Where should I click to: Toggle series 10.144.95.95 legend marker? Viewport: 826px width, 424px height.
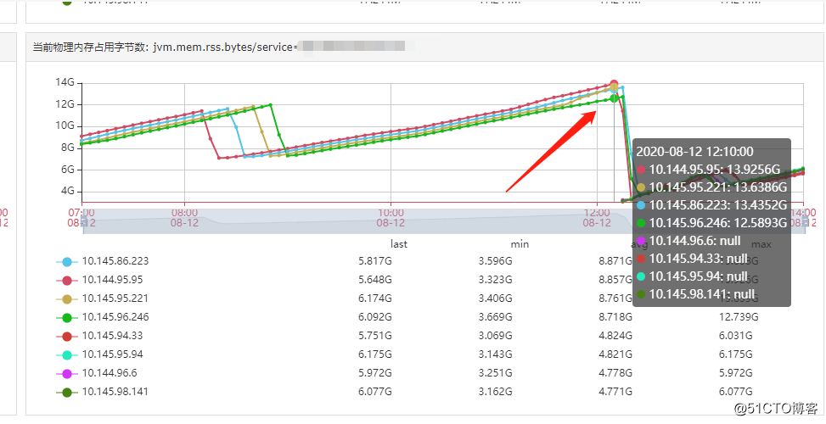pos(67,281)
